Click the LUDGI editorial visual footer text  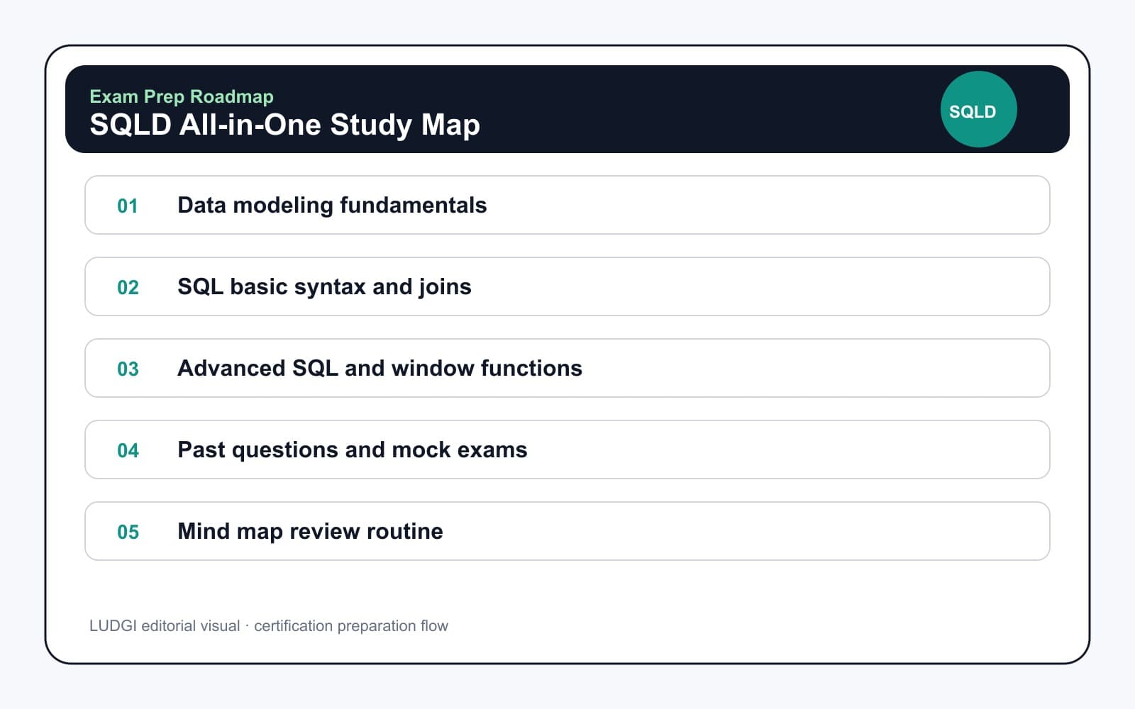(269, 625)
